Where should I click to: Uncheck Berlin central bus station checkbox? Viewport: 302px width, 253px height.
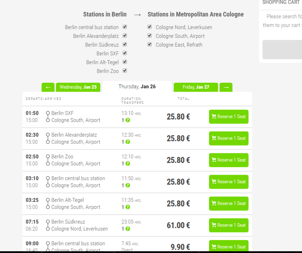[125, 27]
